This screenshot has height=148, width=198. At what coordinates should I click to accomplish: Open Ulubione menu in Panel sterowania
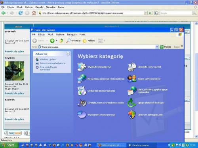[x=60, y=34]
